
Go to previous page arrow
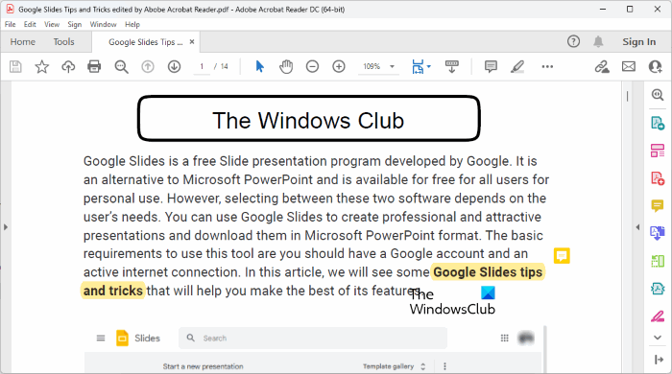point(148,66)
